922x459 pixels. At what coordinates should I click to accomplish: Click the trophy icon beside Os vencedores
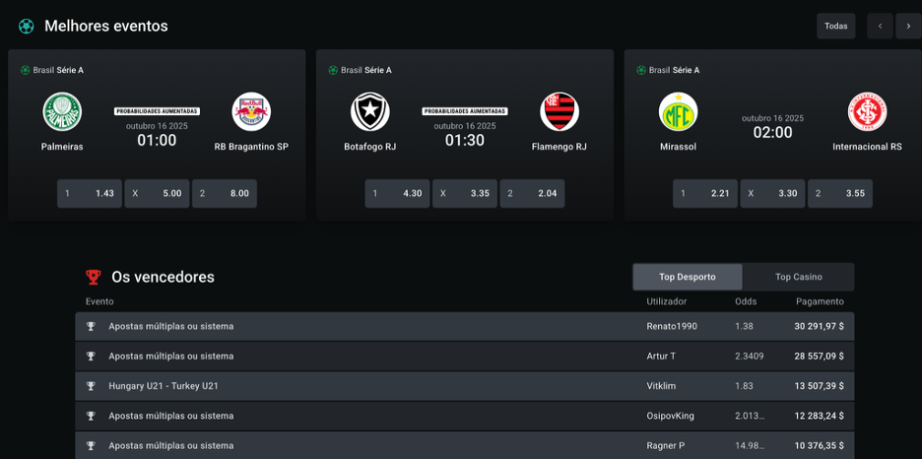tap(94, 277)
